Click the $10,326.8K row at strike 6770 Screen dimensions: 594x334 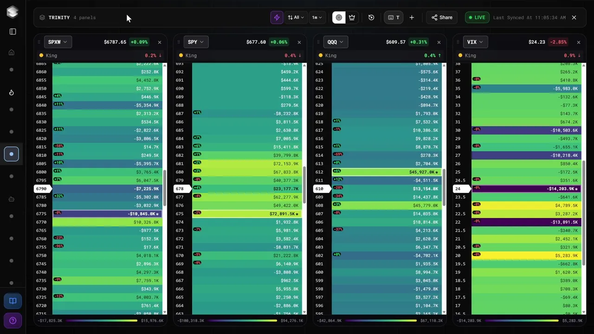coord(107,222)
